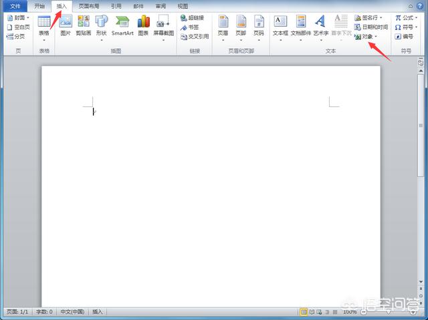
Task: Click 中文(中国) language in status bar
Action: coord(72,312)
